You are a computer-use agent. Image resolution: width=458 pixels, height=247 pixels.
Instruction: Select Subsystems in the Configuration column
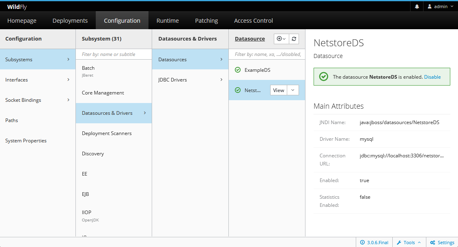point(38,59)
